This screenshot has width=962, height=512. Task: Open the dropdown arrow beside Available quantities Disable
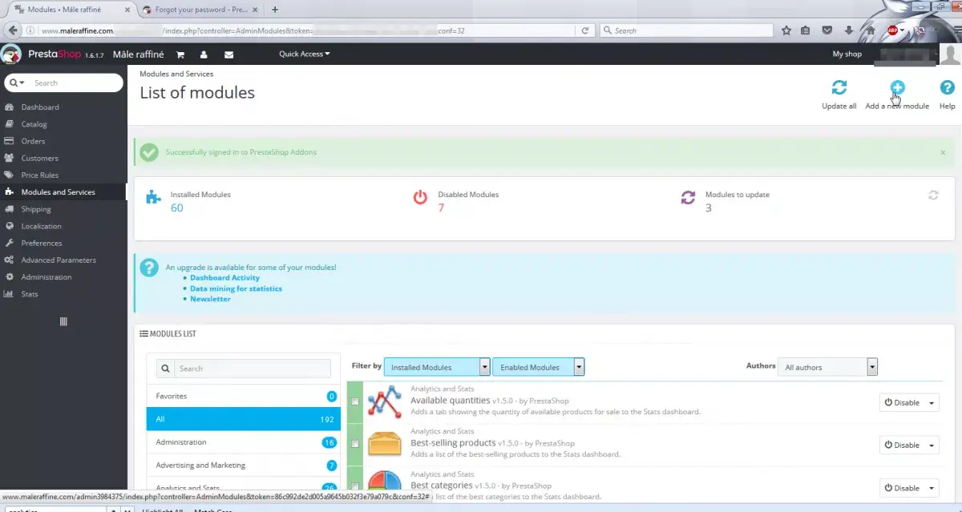tap(932, 402)
